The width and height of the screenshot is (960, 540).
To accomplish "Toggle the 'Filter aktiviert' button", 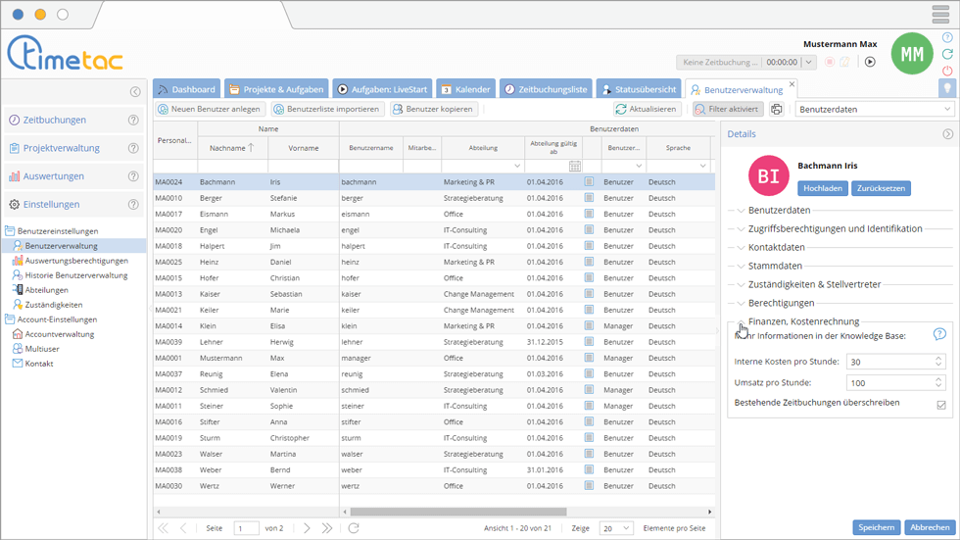I will (x=728, y=110).
